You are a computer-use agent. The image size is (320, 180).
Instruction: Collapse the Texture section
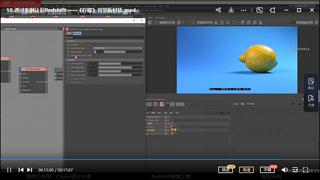tap(68, 41)
